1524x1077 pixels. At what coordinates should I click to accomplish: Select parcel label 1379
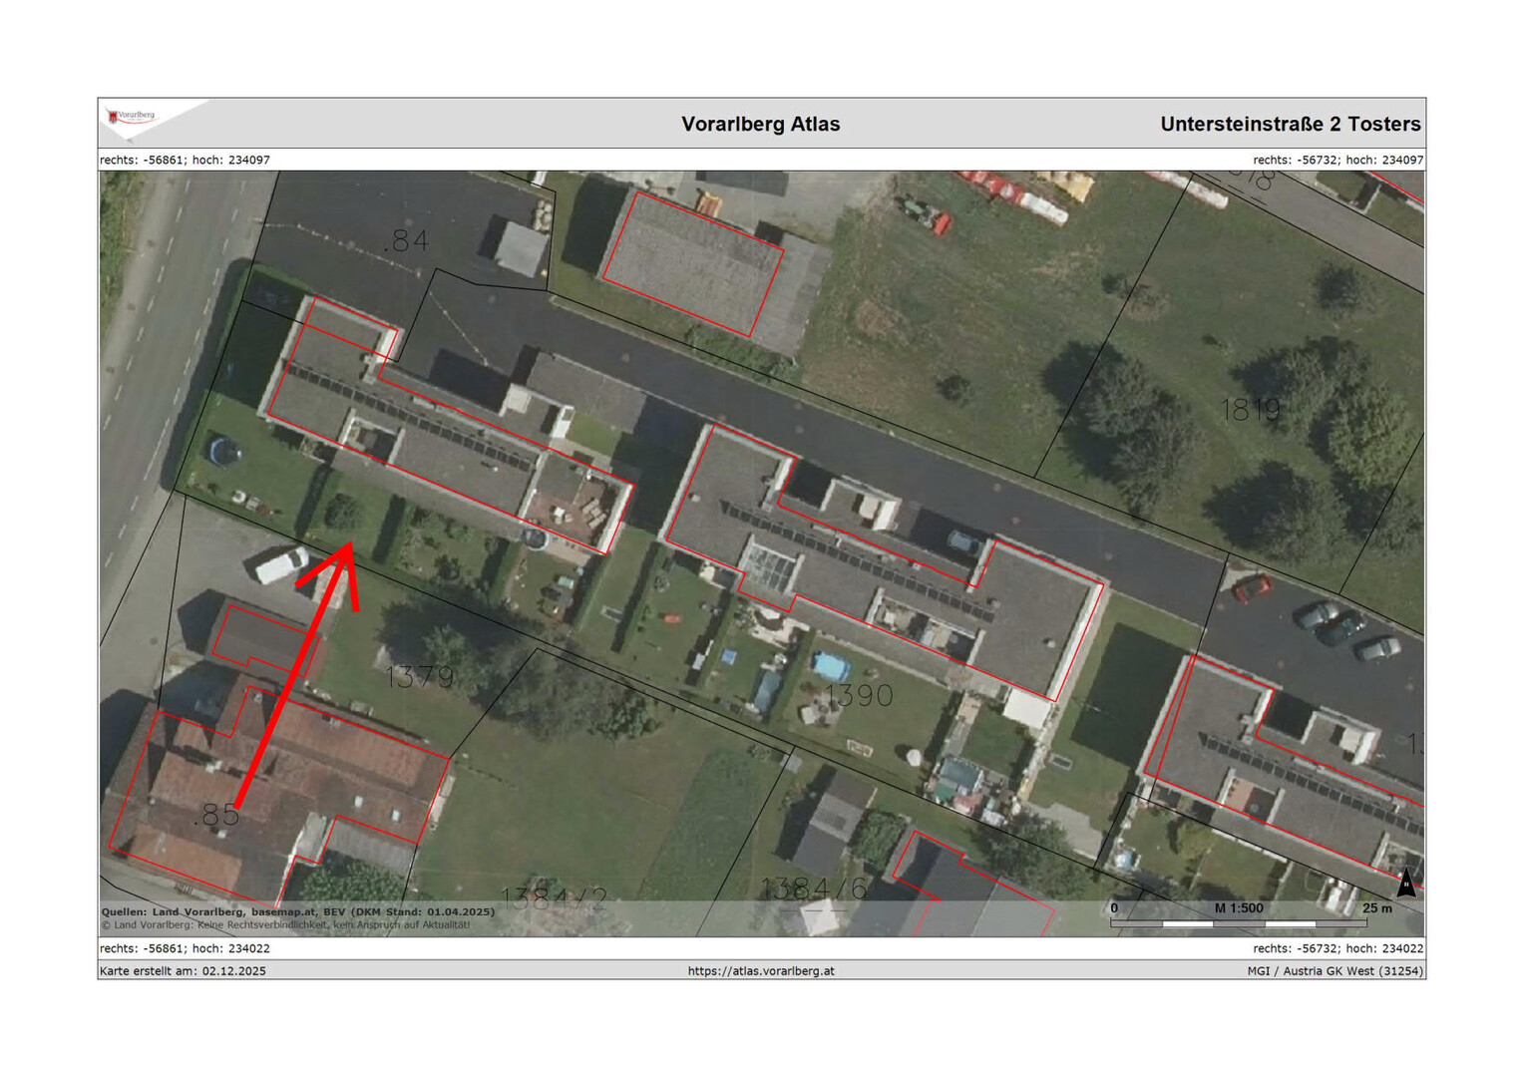pos(420,677)
